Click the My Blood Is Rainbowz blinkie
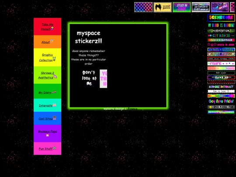The image size is (236, 177). 221,25
